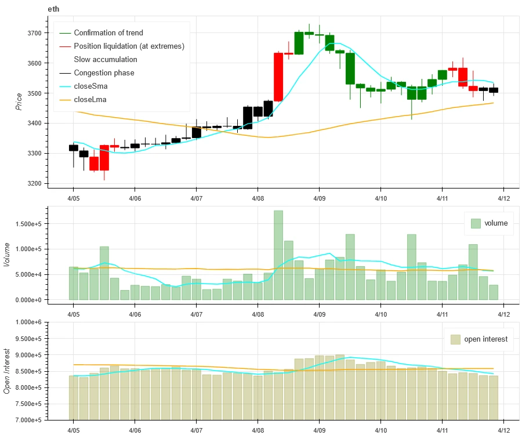Toggle 'Position liquidation (at extremes)' legend item

tap(129, 46)
